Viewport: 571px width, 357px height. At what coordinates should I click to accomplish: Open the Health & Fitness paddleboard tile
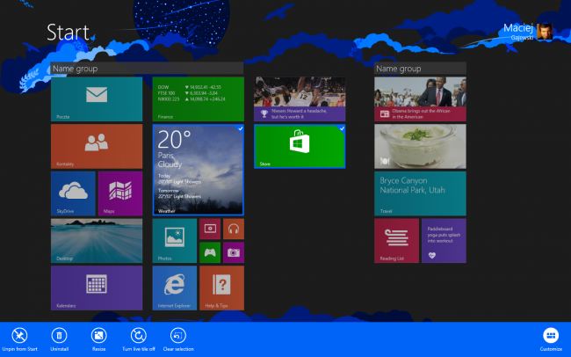click(x=444, y=241)
